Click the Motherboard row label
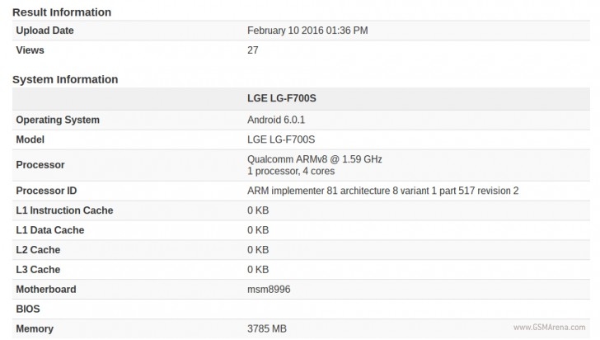The image size is (600, 340). coord(46,290)
